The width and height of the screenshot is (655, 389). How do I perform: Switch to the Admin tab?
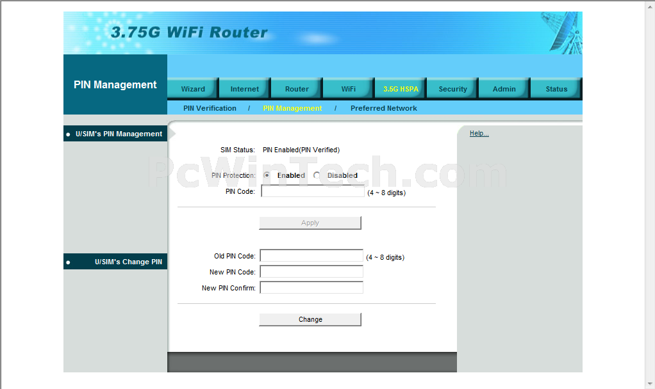[504, 89]
